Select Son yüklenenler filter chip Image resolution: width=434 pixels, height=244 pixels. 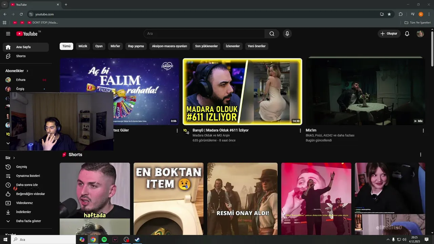point(206,46)
